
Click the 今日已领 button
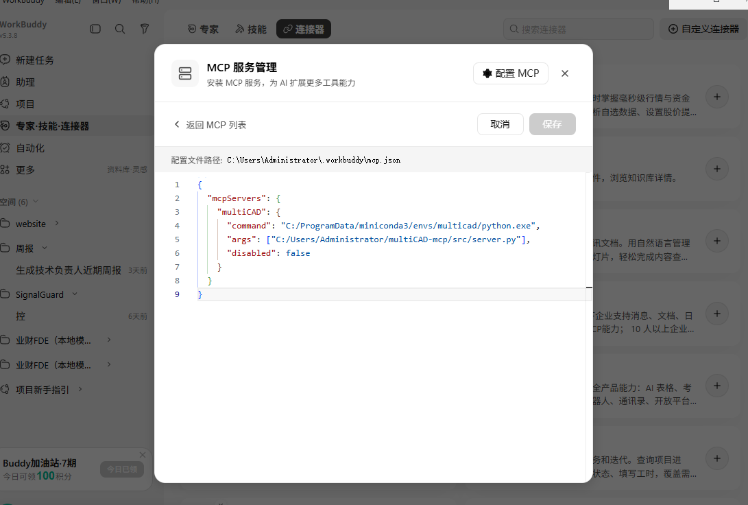click(x=122, y=469)
